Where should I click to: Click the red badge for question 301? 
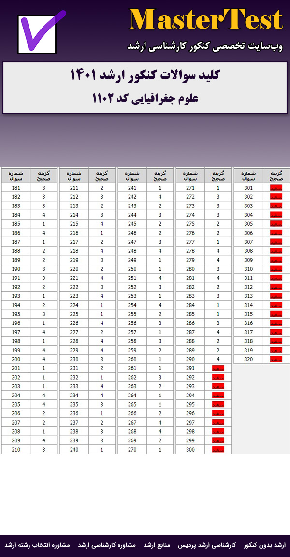[x=276, y=188]
